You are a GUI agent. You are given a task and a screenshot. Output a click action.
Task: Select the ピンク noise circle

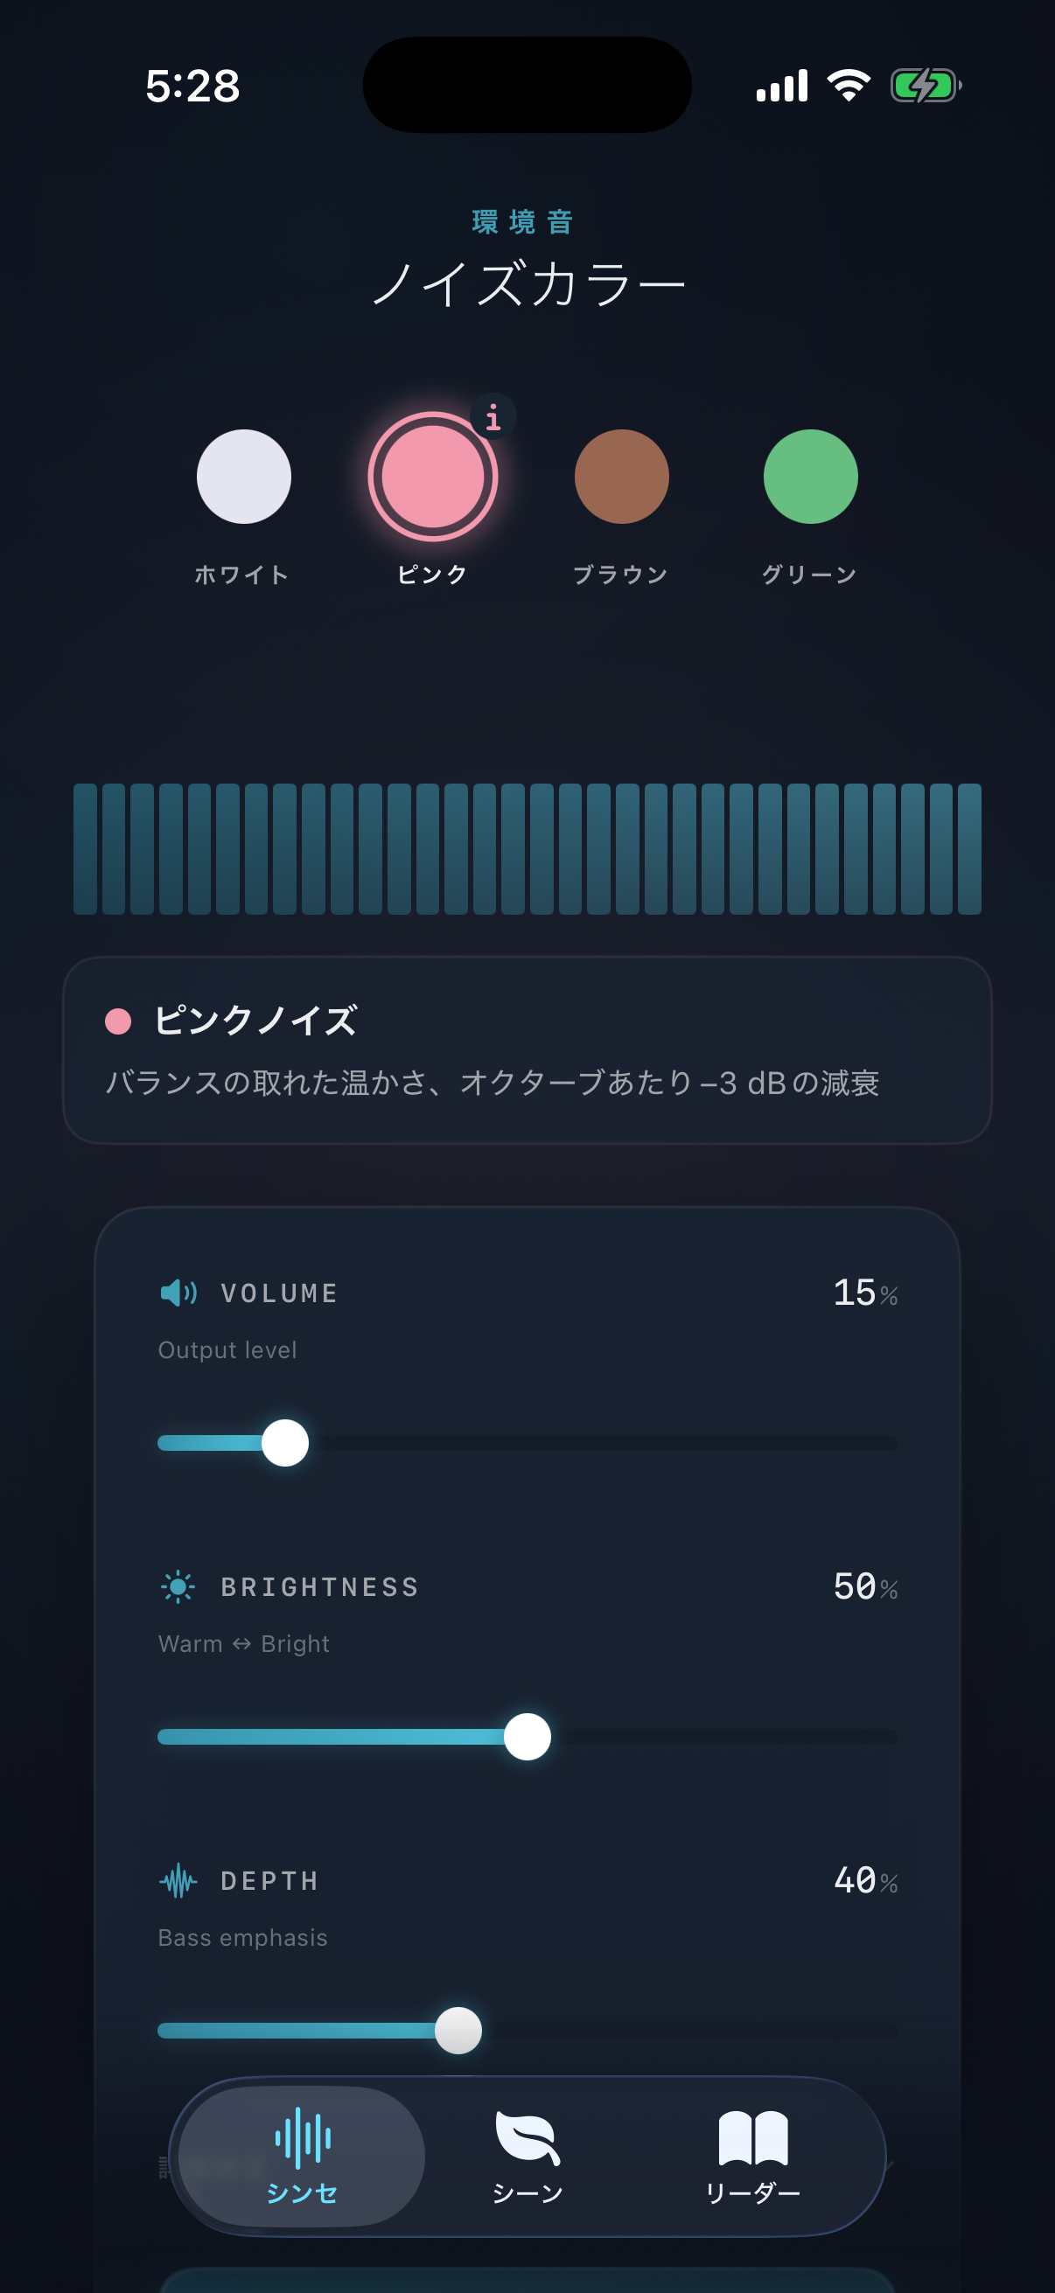433,477
